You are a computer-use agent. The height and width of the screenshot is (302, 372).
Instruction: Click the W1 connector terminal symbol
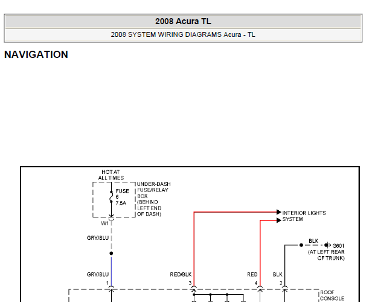[111, 217]
